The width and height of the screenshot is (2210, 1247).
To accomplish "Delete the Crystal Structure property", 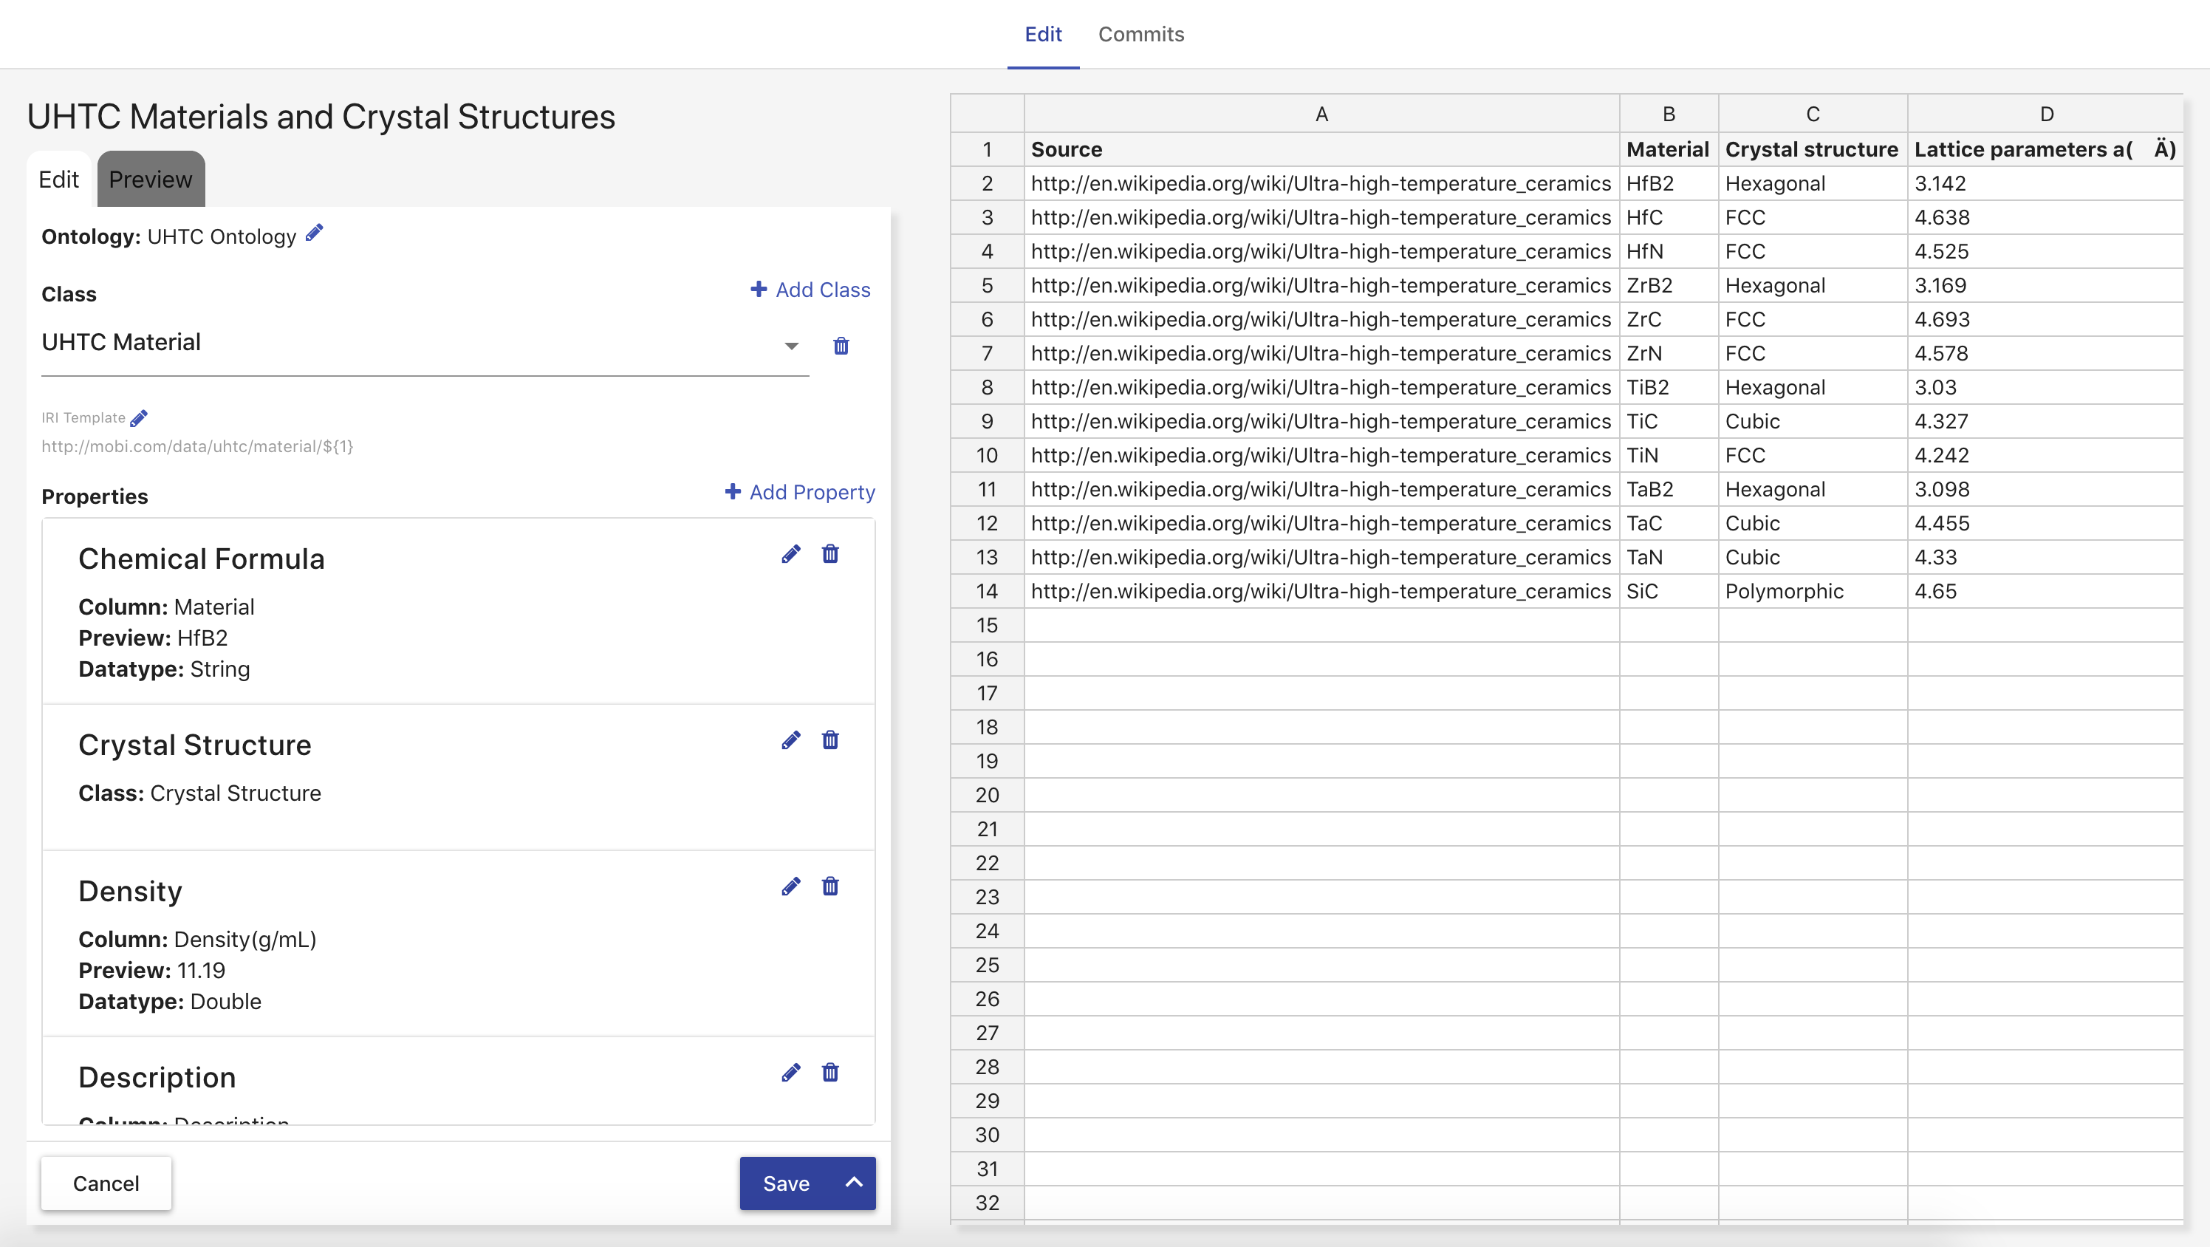I will [x=829, y=741].
